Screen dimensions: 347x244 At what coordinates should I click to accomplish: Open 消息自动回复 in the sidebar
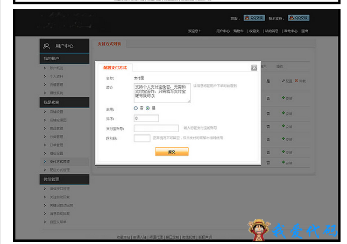click(x=60, y=214)
